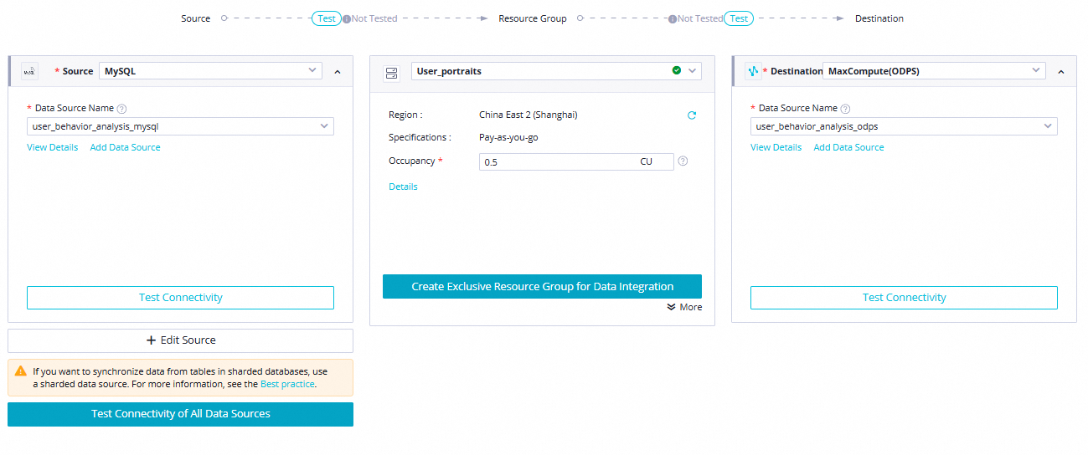The image size is (1088, 455).
Task: Click the Edit Source button
Action: (x=180, y=340)
